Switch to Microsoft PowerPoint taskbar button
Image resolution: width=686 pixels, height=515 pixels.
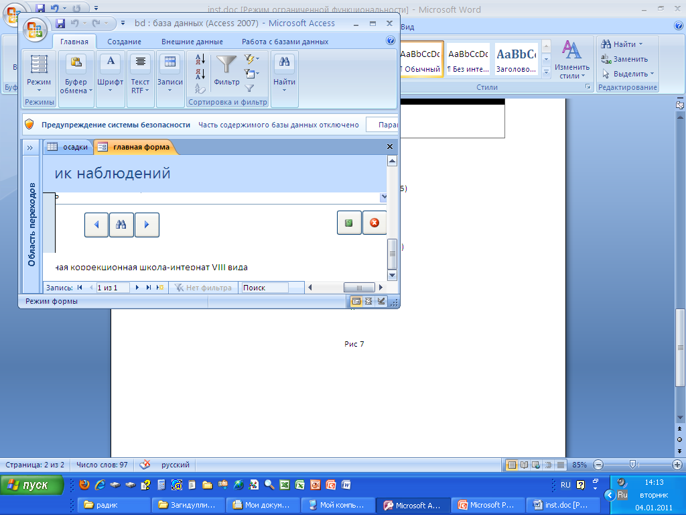(487, 505)
